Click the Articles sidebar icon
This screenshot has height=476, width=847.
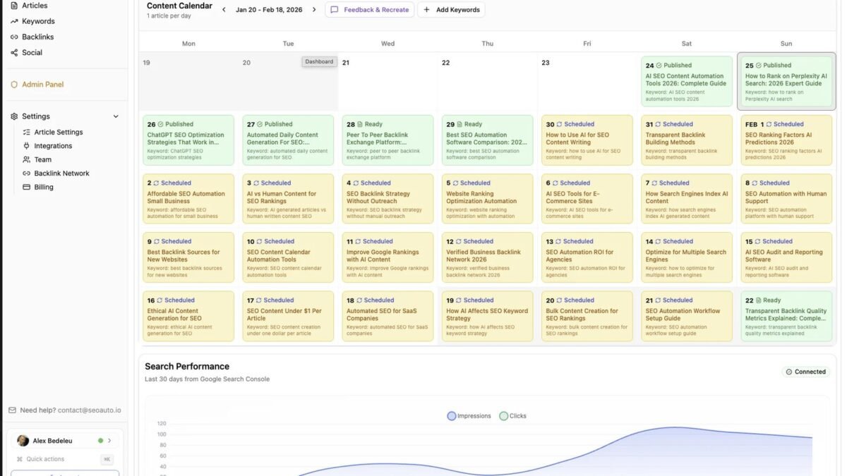click(14, 6)
